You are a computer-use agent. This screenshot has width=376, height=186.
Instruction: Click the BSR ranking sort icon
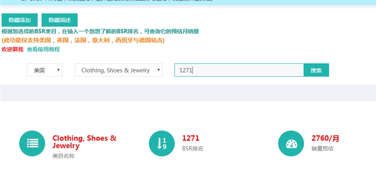162,143
